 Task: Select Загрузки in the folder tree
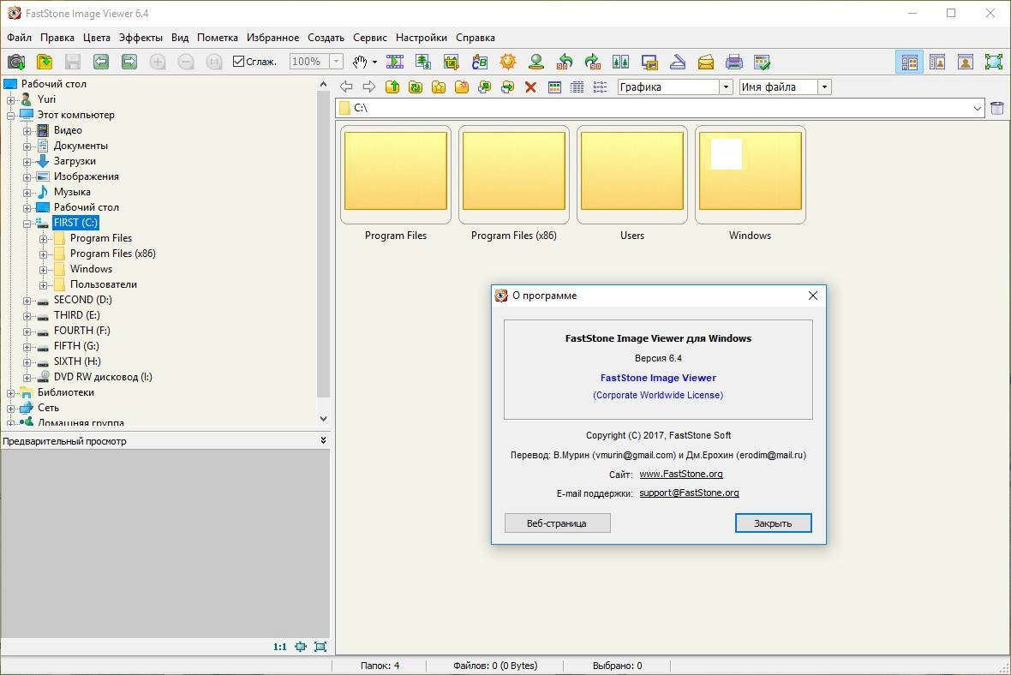coord(75,161)
